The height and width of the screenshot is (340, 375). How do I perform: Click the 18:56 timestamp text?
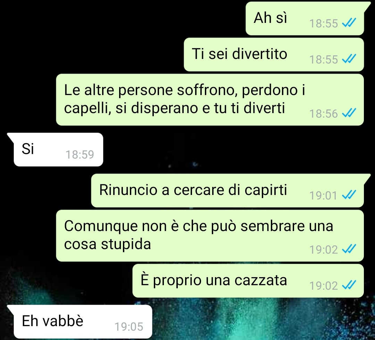click(324, 113)
